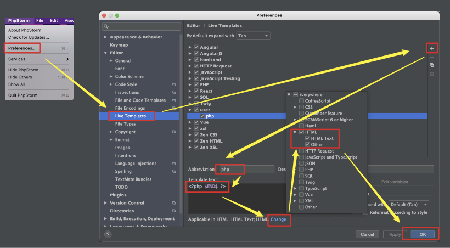Select About PhpStorm menu item
The width and height of the screenshot is (450, 248).
click(x=25, y=30)
